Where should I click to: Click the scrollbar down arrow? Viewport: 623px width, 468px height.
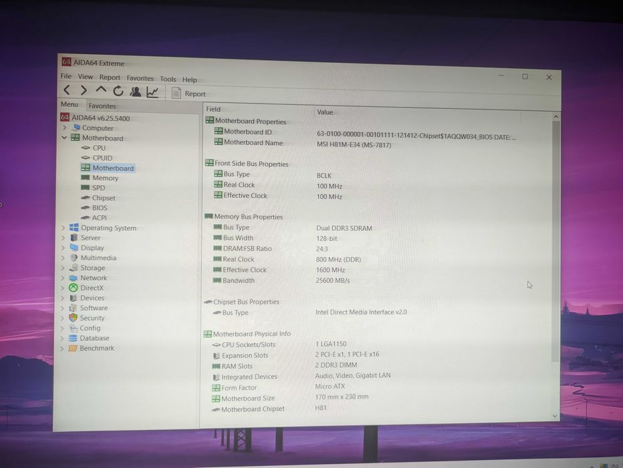[555, 416]
